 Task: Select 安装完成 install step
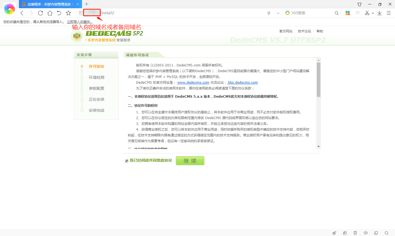pyautogui.click(x=97, y=110)
